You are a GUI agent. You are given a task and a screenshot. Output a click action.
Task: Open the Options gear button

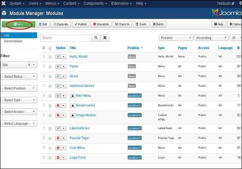tap(235, 24)
